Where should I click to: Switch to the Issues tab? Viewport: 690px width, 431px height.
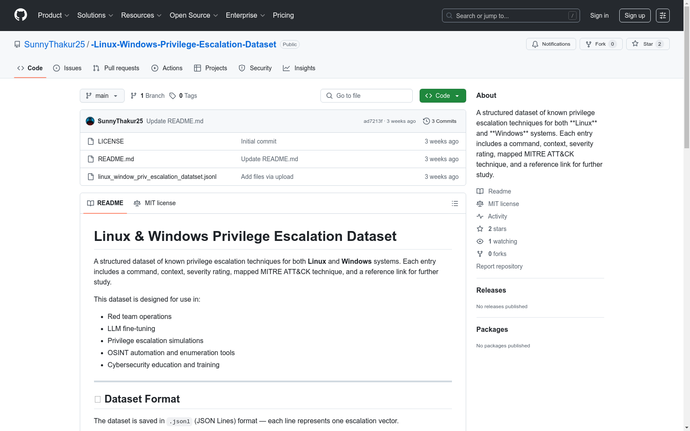click(67, 68)
